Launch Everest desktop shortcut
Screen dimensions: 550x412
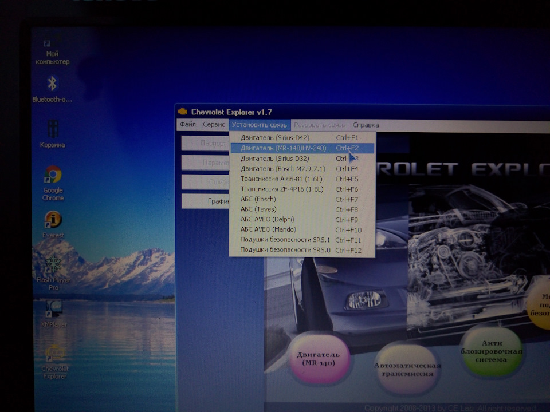[x=53, y=224]
